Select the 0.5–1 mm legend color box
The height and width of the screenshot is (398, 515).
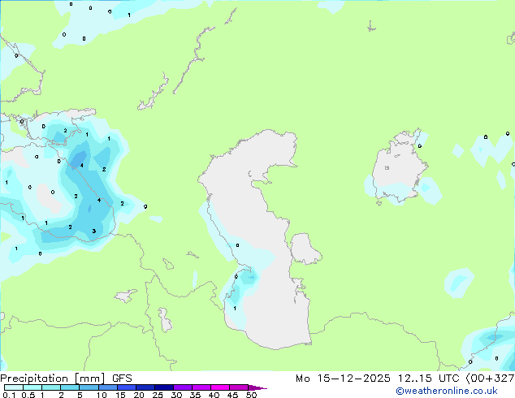[32, 387]
